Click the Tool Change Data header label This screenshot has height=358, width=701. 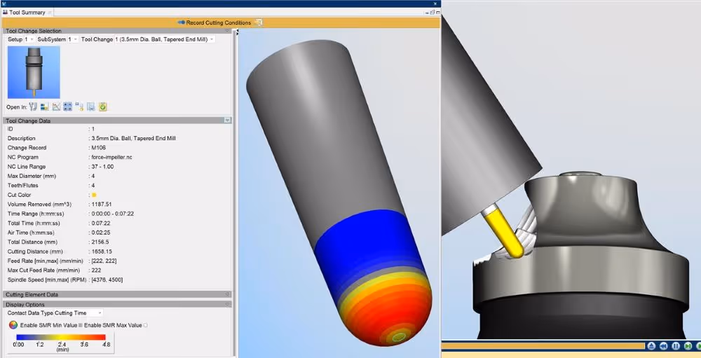tap(28, 121)
